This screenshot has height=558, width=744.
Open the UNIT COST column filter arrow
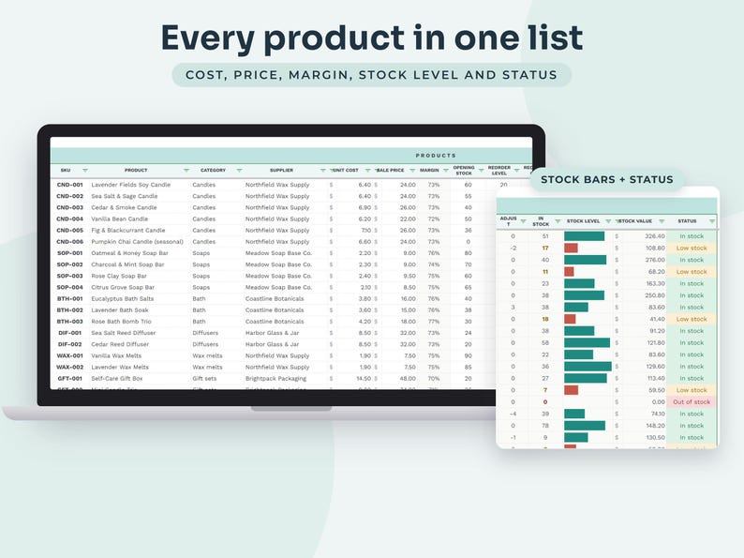367,170
